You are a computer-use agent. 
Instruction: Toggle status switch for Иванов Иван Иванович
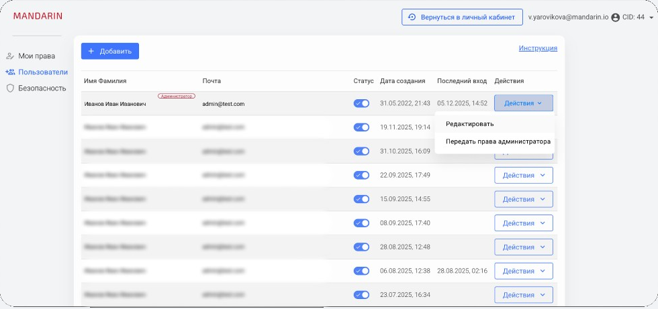coord(361,103)
